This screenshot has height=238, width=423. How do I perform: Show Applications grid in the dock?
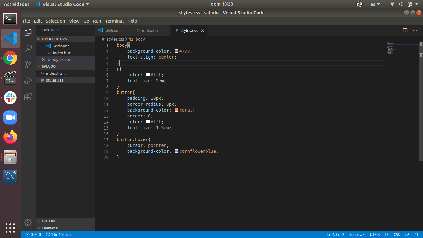(10, 228)
